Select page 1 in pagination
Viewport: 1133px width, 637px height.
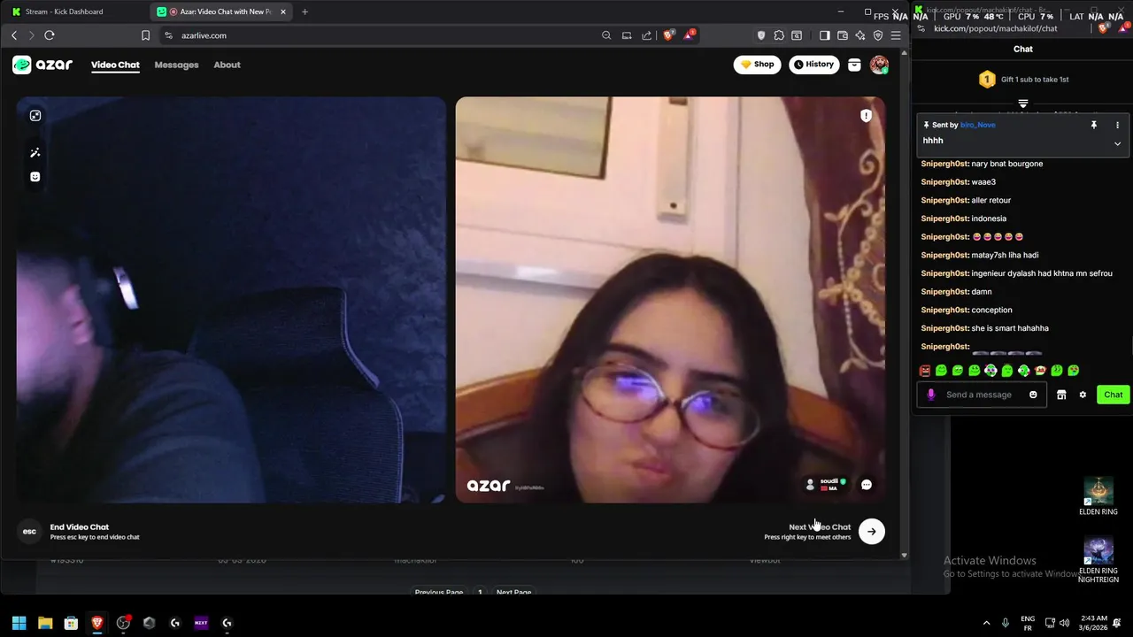click(480, 592)
